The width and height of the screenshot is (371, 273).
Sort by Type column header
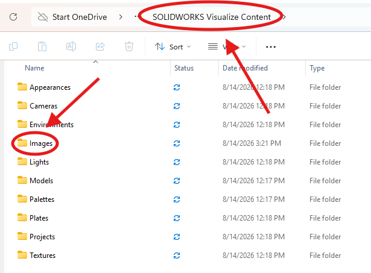coord(317,68)
